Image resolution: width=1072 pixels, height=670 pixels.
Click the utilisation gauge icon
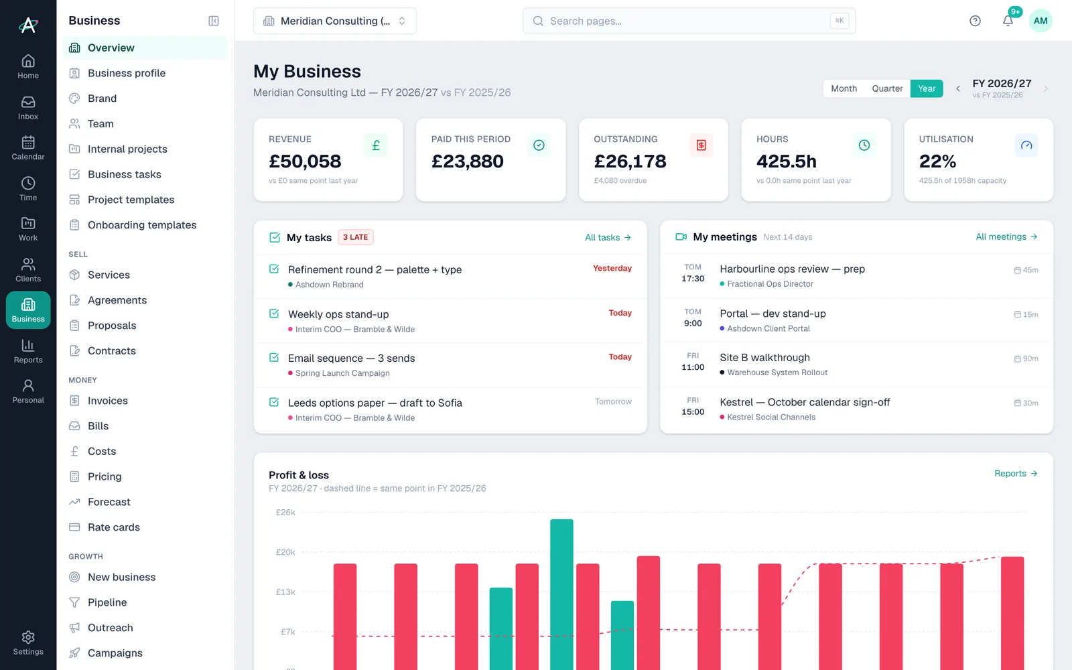[x=1026, y=145]
